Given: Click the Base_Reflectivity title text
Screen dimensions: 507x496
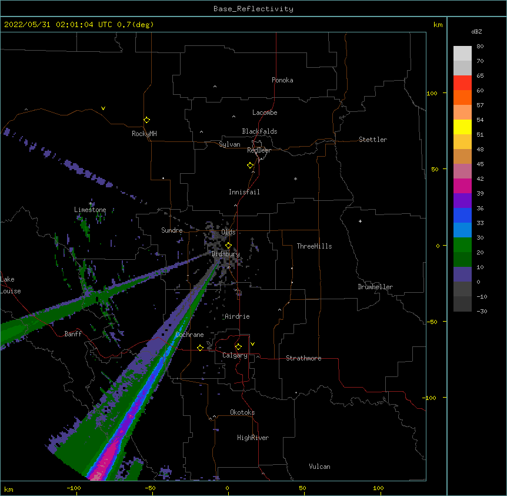Looking at the screenshot, I should tap(253, 9).
